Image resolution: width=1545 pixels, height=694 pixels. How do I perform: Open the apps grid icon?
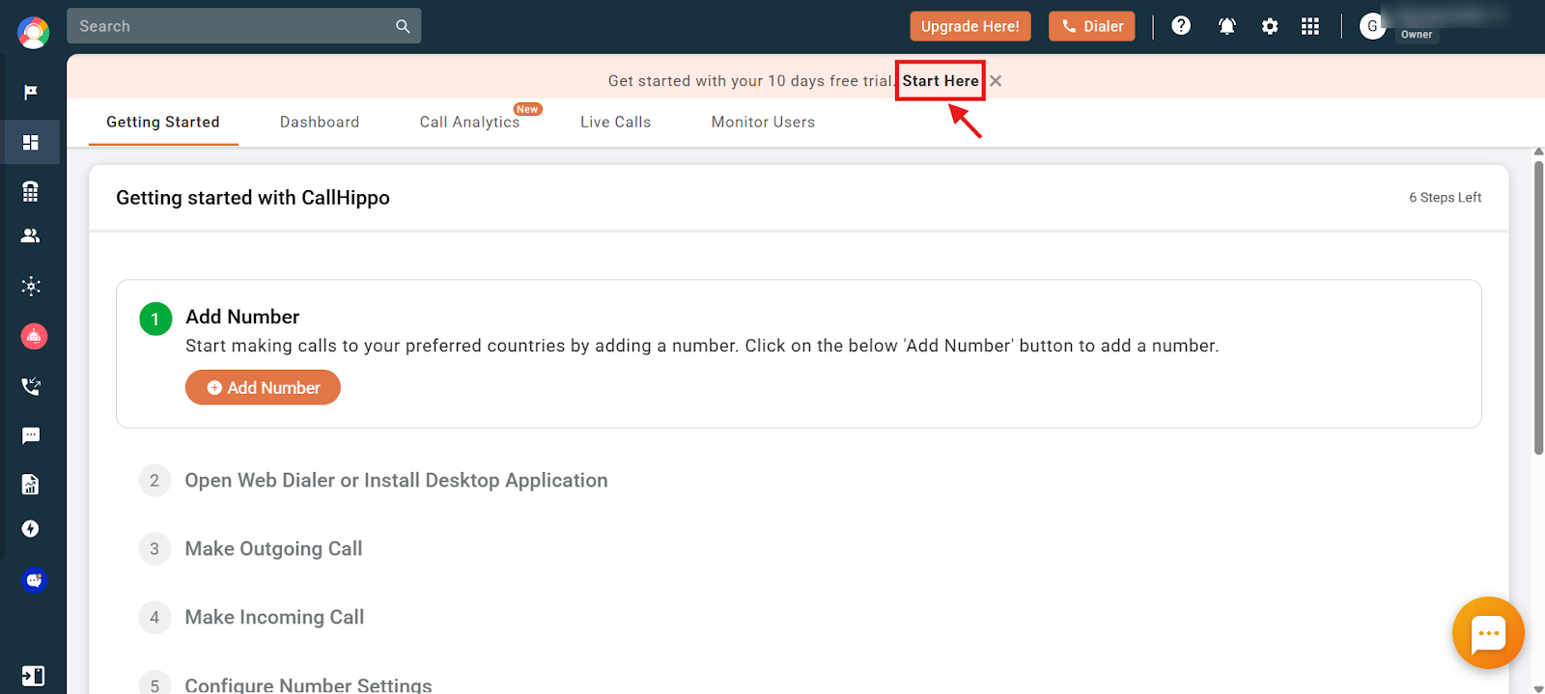pyautogui.click(x=1310, y=26)
